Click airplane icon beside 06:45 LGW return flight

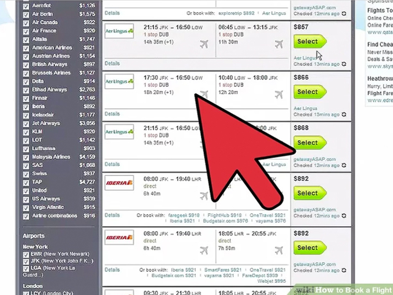click(279, 44)
